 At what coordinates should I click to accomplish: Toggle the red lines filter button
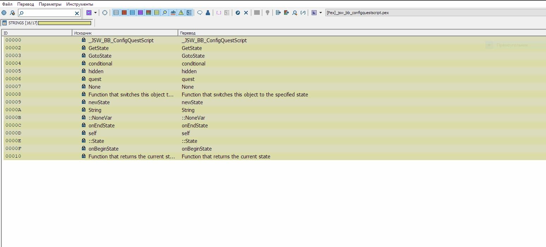click(124, 13)
